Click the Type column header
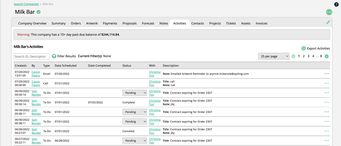 pyautogui.click(x=46, y=65)
